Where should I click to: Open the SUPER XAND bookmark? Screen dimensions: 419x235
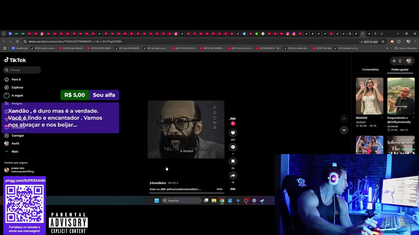[100, 48]
